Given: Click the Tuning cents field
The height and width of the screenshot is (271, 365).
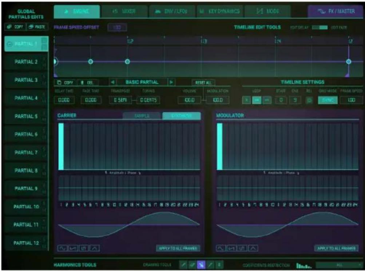Looking at the screenshot, I should (x=148, y=100).
